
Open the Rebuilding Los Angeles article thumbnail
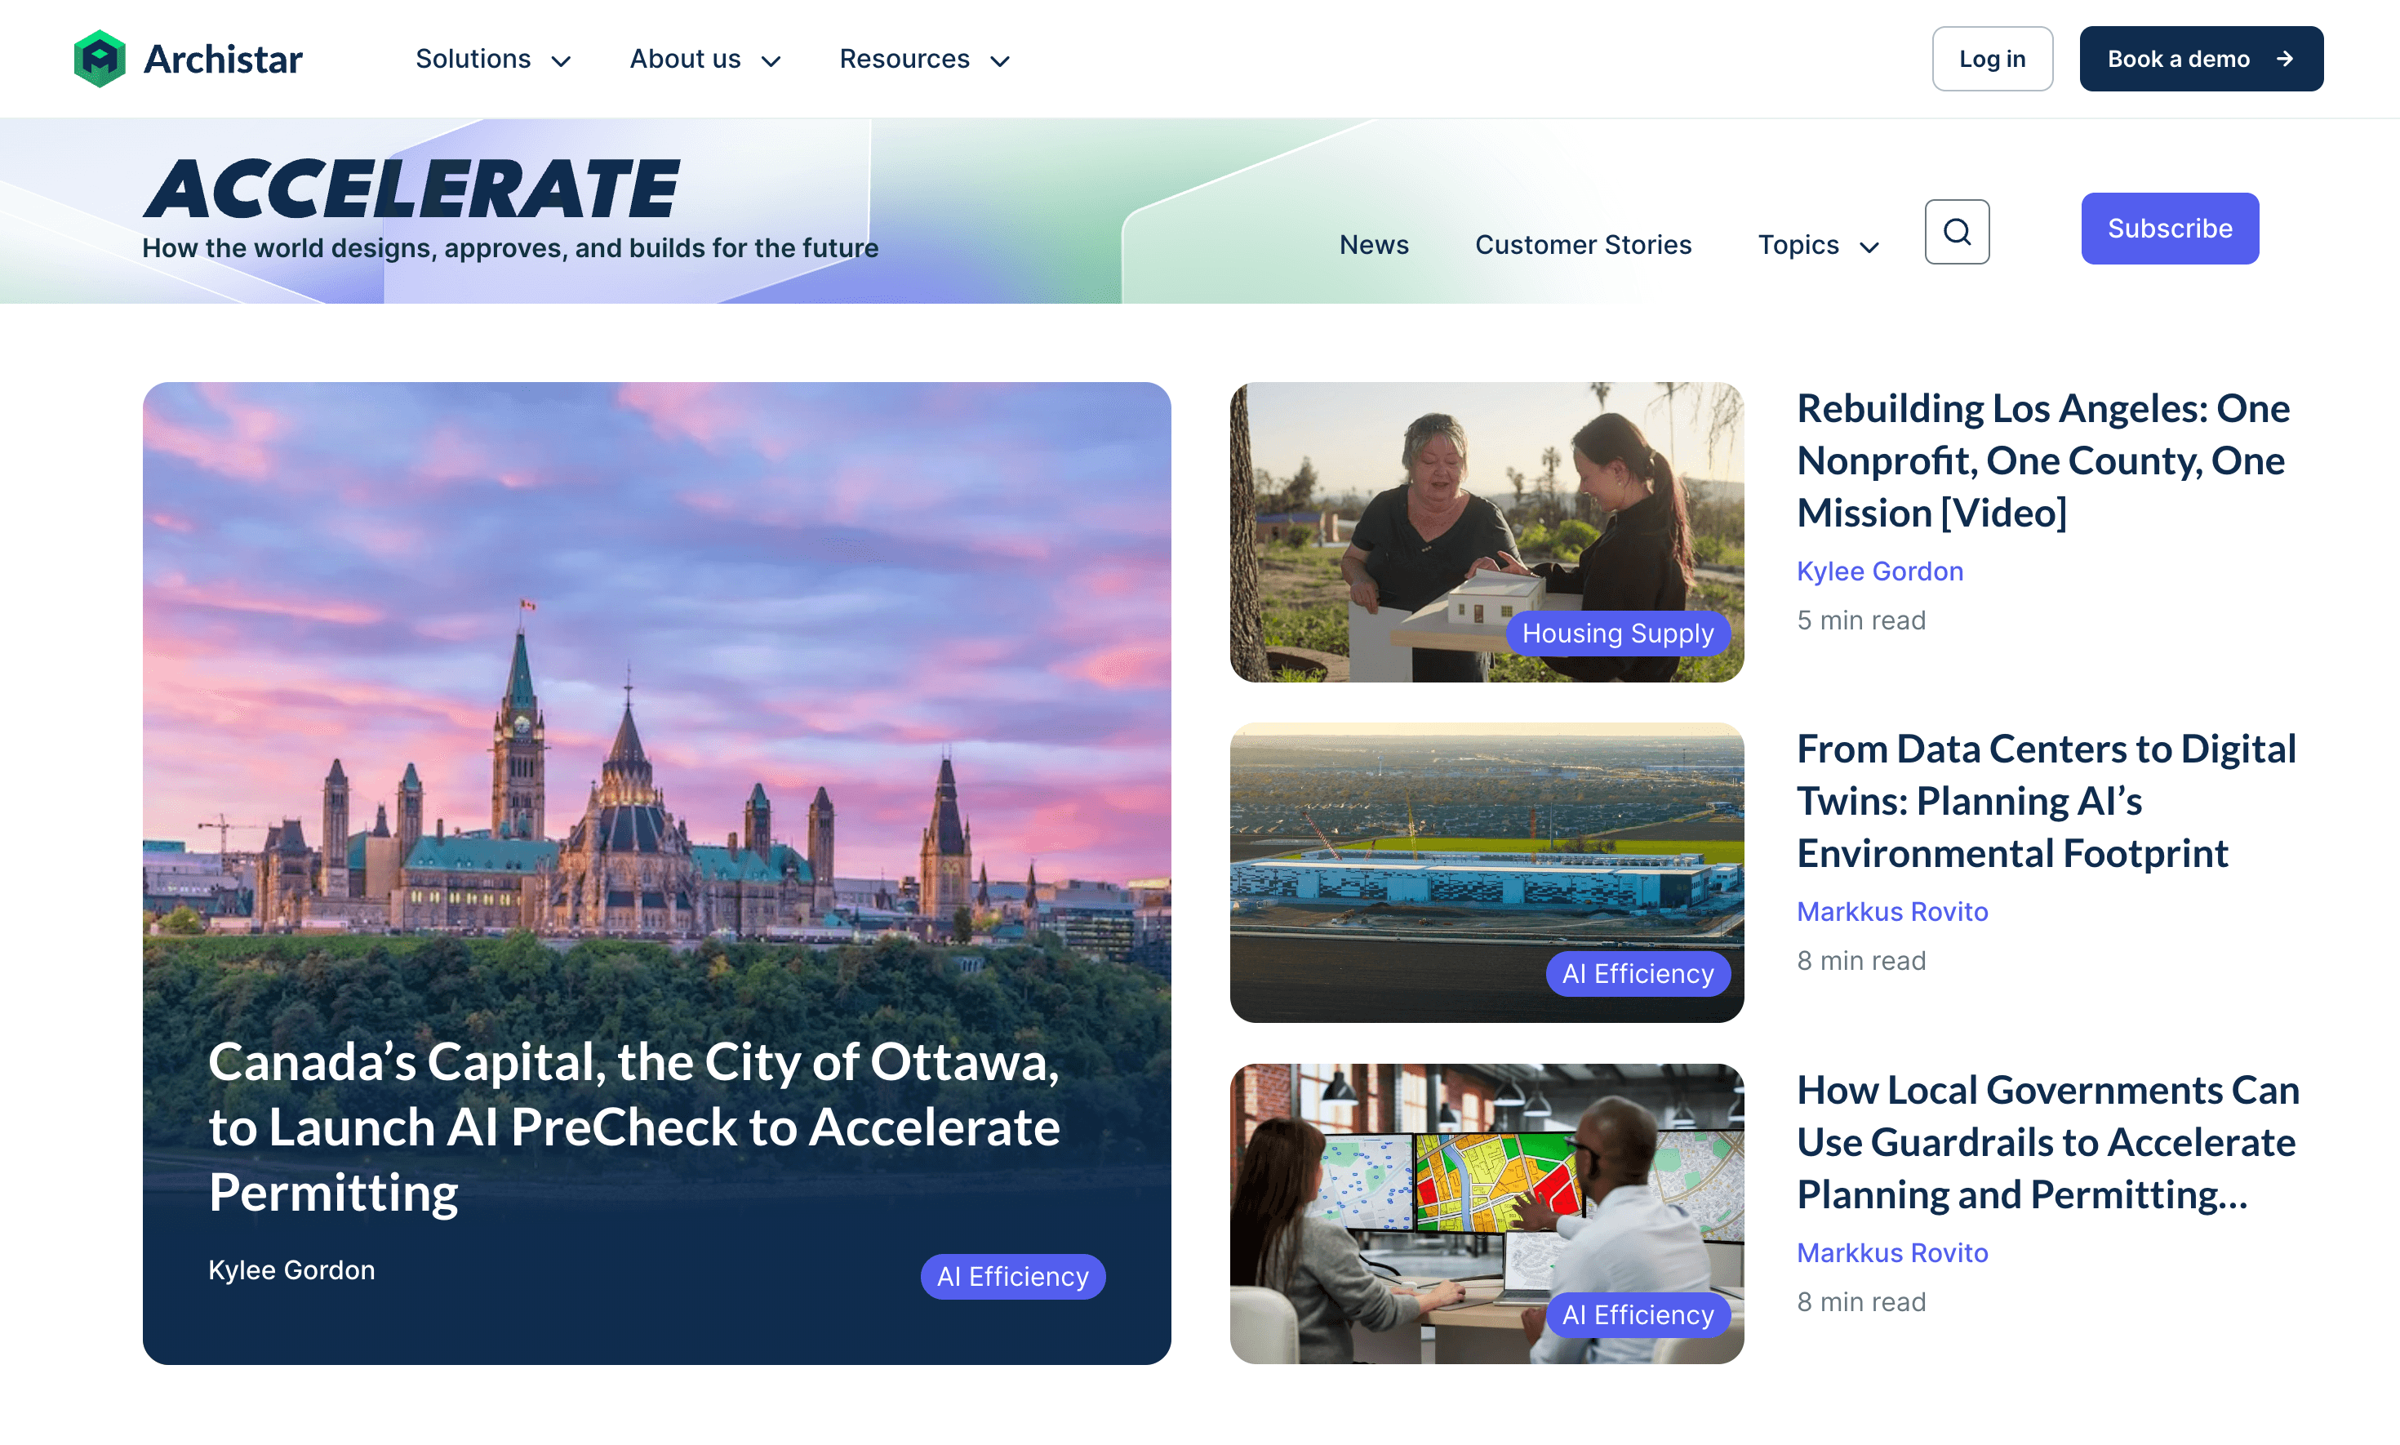(x=1486, y=531)
